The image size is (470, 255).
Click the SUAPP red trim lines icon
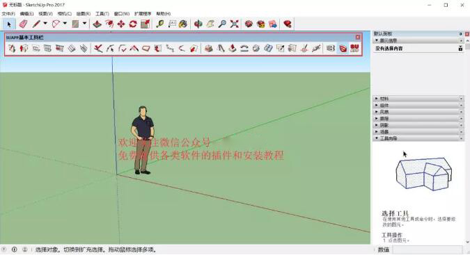pos(98,48)
